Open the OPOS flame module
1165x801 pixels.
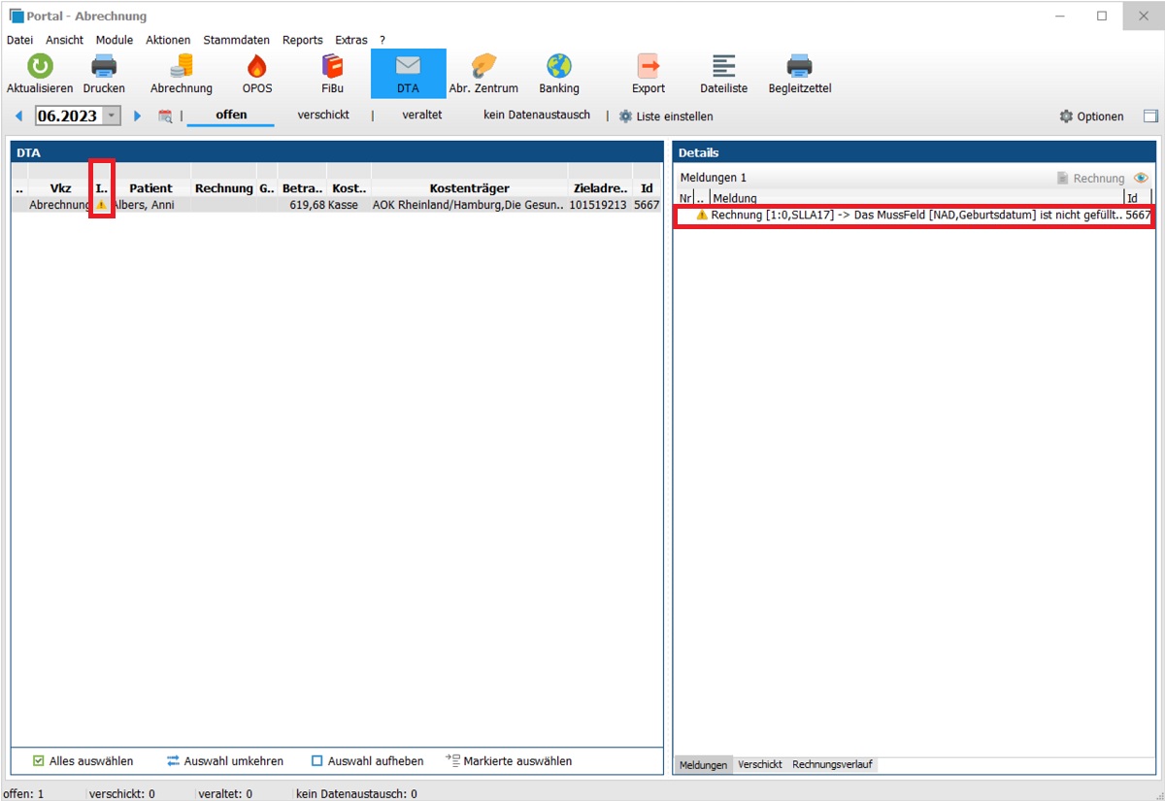pyautogui.click(x=257, y=66)
